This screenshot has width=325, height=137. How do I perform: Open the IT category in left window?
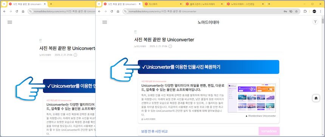pos(41,40)
